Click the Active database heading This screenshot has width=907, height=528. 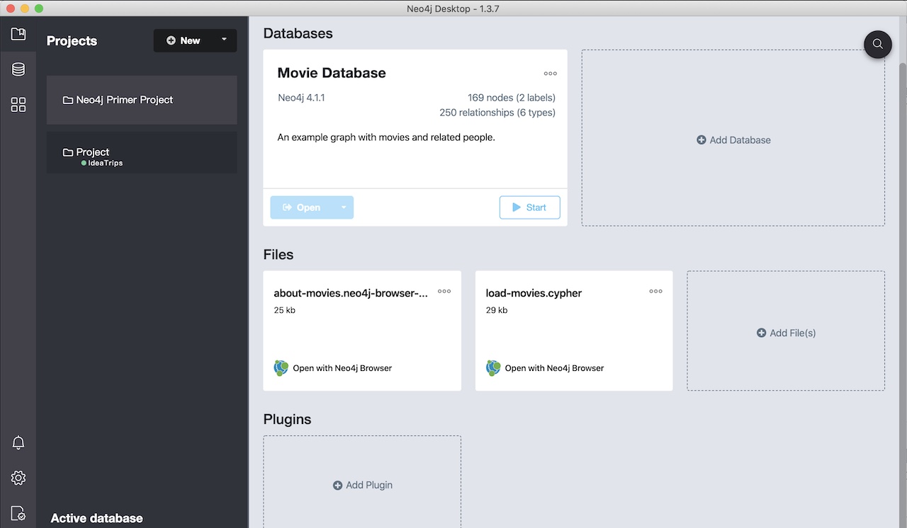97,518
